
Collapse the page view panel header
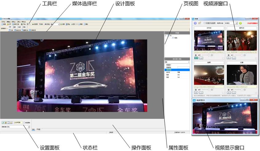pos(165,33)
